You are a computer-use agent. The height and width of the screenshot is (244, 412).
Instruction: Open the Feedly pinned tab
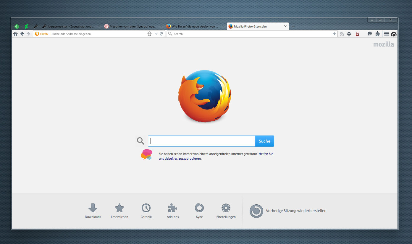[x=17, y=26]
